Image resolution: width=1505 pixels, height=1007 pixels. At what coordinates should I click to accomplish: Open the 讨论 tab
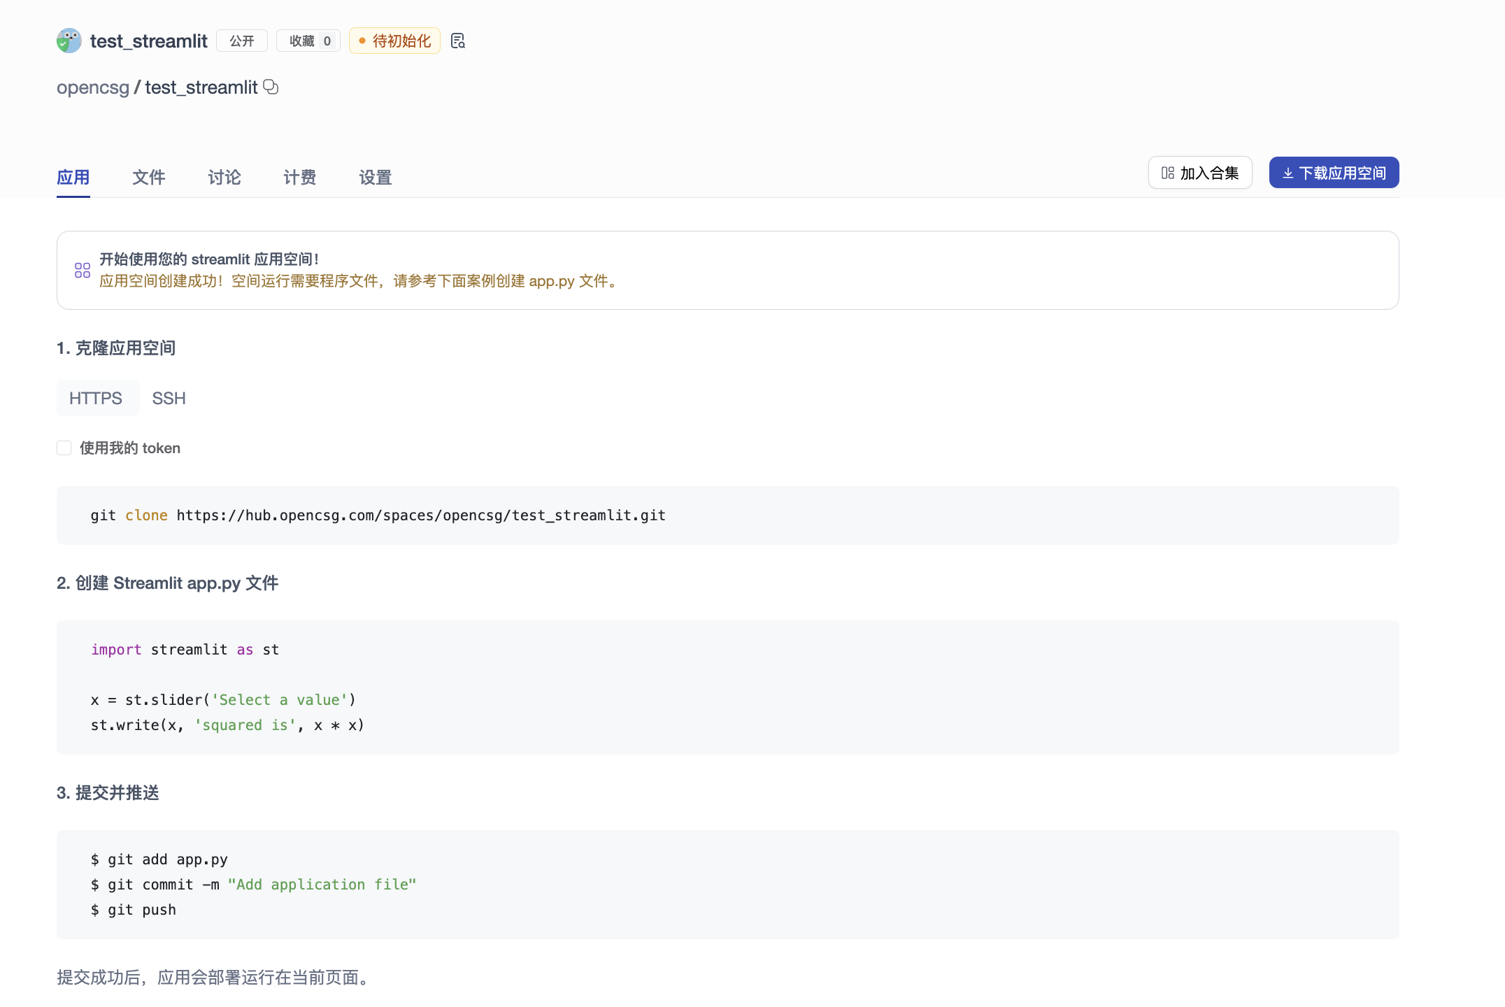[224, 178]
